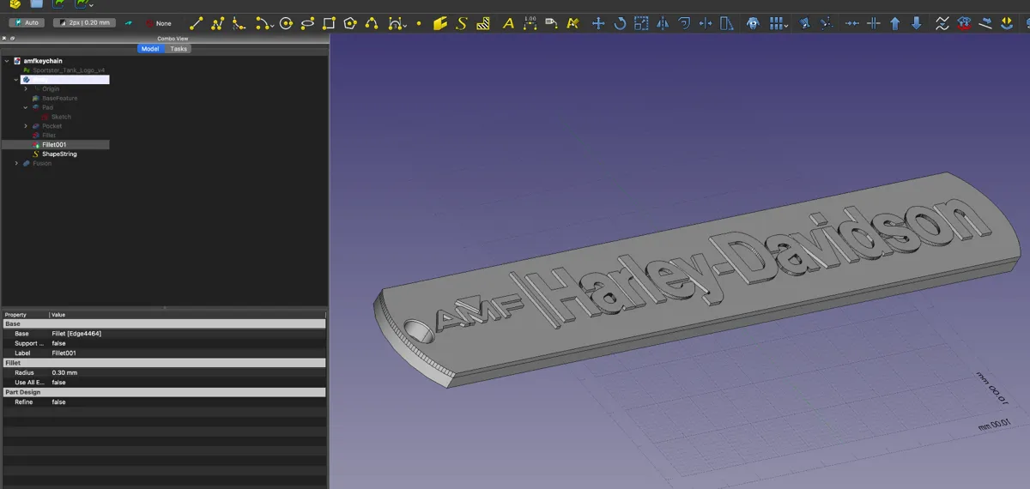Screen dimensions: 1030x489
Task: Select the Label annotation tool
Action: coord(551,24)
